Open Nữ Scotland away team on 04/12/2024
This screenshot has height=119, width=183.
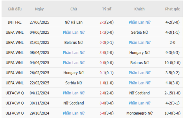click(139, 93)
